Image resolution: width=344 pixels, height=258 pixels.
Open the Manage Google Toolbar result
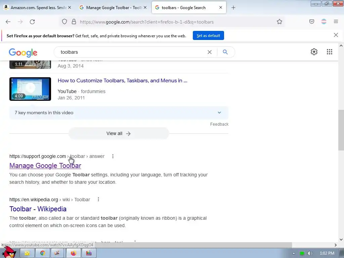click(45, 166)
